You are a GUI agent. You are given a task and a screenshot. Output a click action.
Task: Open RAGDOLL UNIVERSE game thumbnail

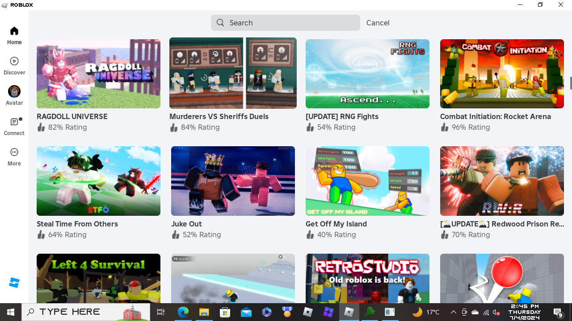tap(98, 74)
